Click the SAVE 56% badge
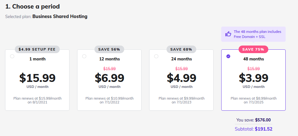 pos(109,49)
